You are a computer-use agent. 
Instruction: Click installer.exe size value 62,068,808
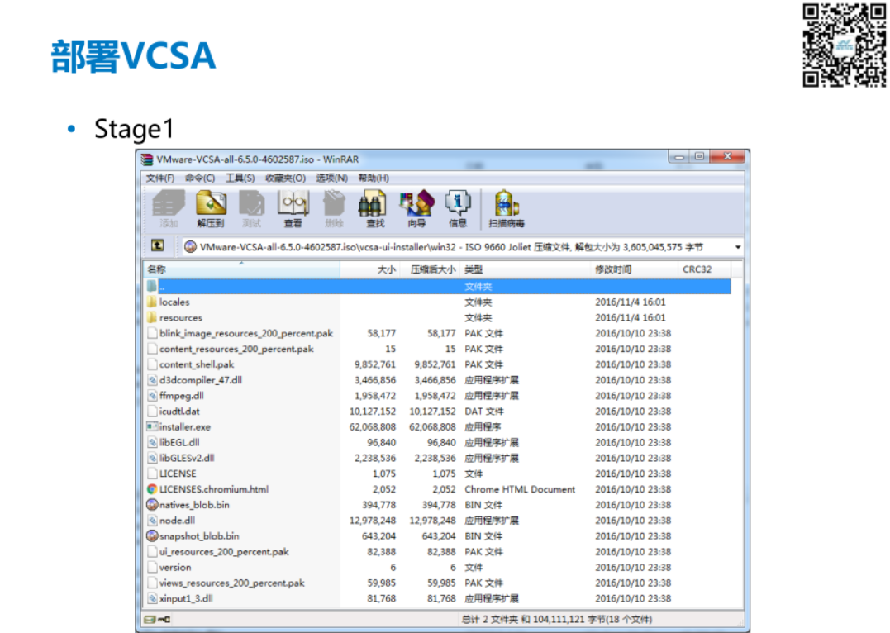click(373, 426)
